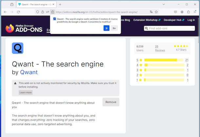The height and width of the screenshot is (137, 200).
Task: Open the list all tabs chevron
Action: (164, 4)
